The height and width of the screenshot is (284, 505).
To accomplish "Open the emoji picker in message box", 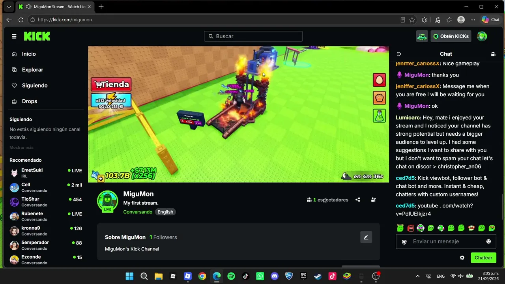I will 488,241.
